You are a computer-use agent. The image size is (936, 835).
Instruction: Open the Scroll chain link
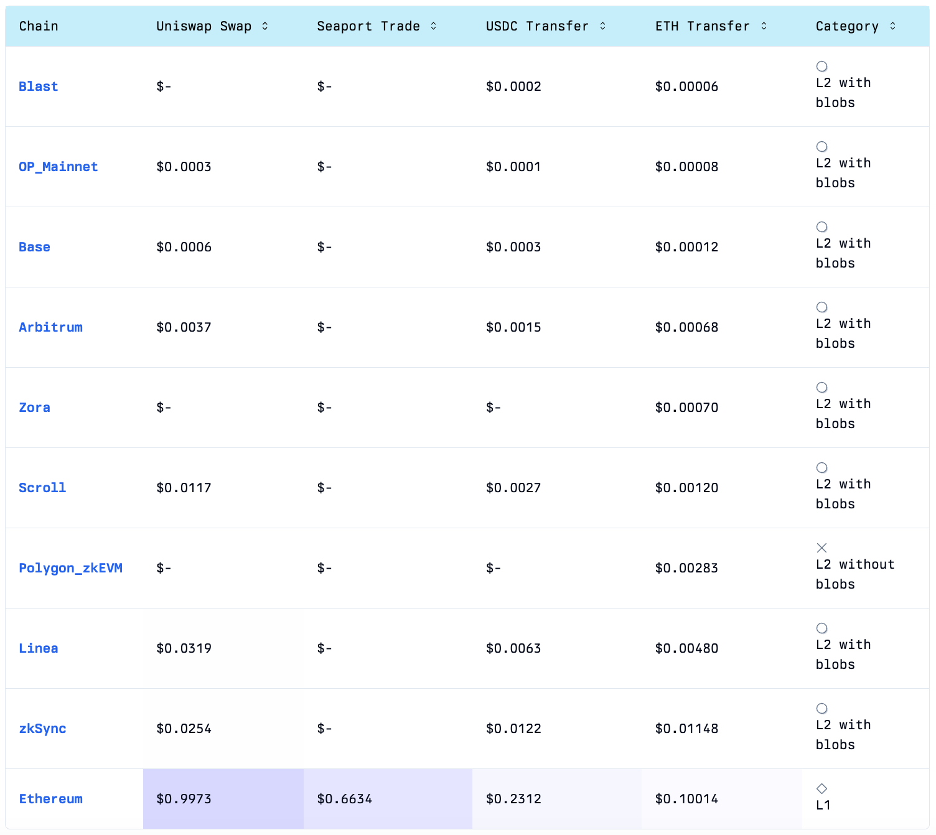[x=42, y=488]
